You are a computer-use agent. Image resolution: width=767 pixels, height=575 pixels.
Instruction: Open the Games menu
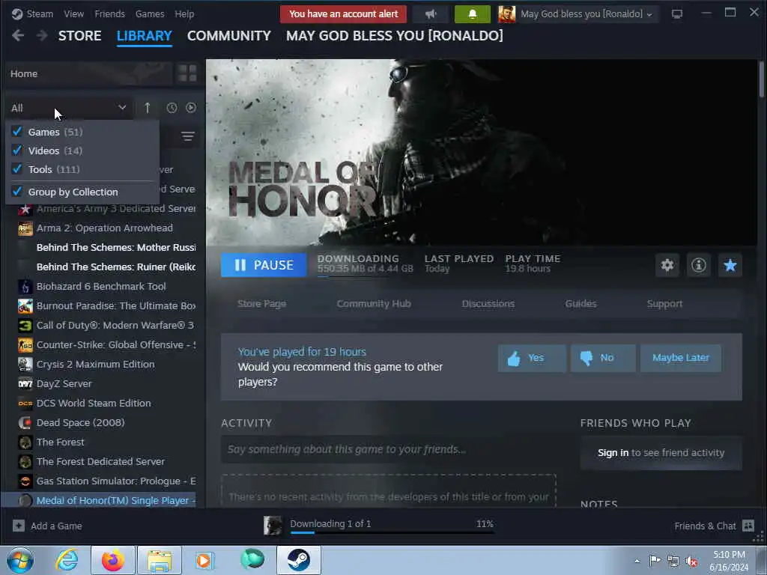150,13
